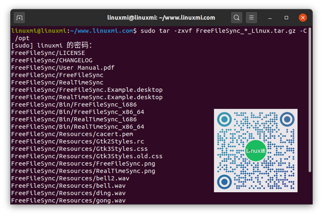Click the FreeFileSync/Resources/Gtk3Styles.css line
The image size is (323, 216).
pyautogui.click(x=79, y=149)
